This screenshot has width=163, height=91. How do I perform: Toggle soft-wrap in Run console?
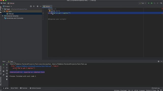[7, 71]
